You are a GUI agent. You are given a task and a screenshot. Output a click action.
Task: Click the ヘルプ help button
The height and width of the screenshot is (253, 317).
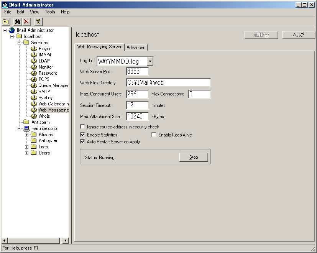[x=299, y=35]
